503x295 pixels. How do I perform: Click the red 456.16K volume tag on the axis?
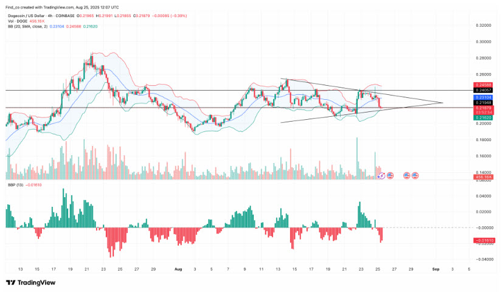(483, 177)
